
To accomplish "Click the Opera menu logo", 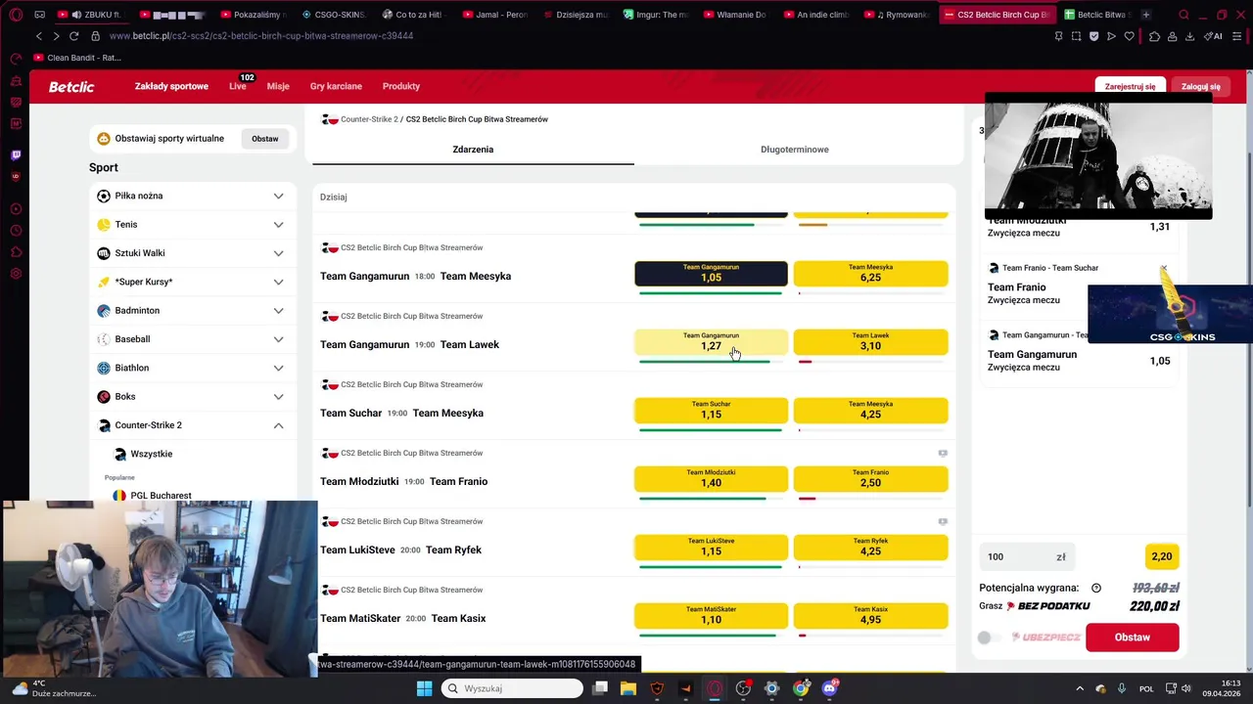I will tap(16, 15).
